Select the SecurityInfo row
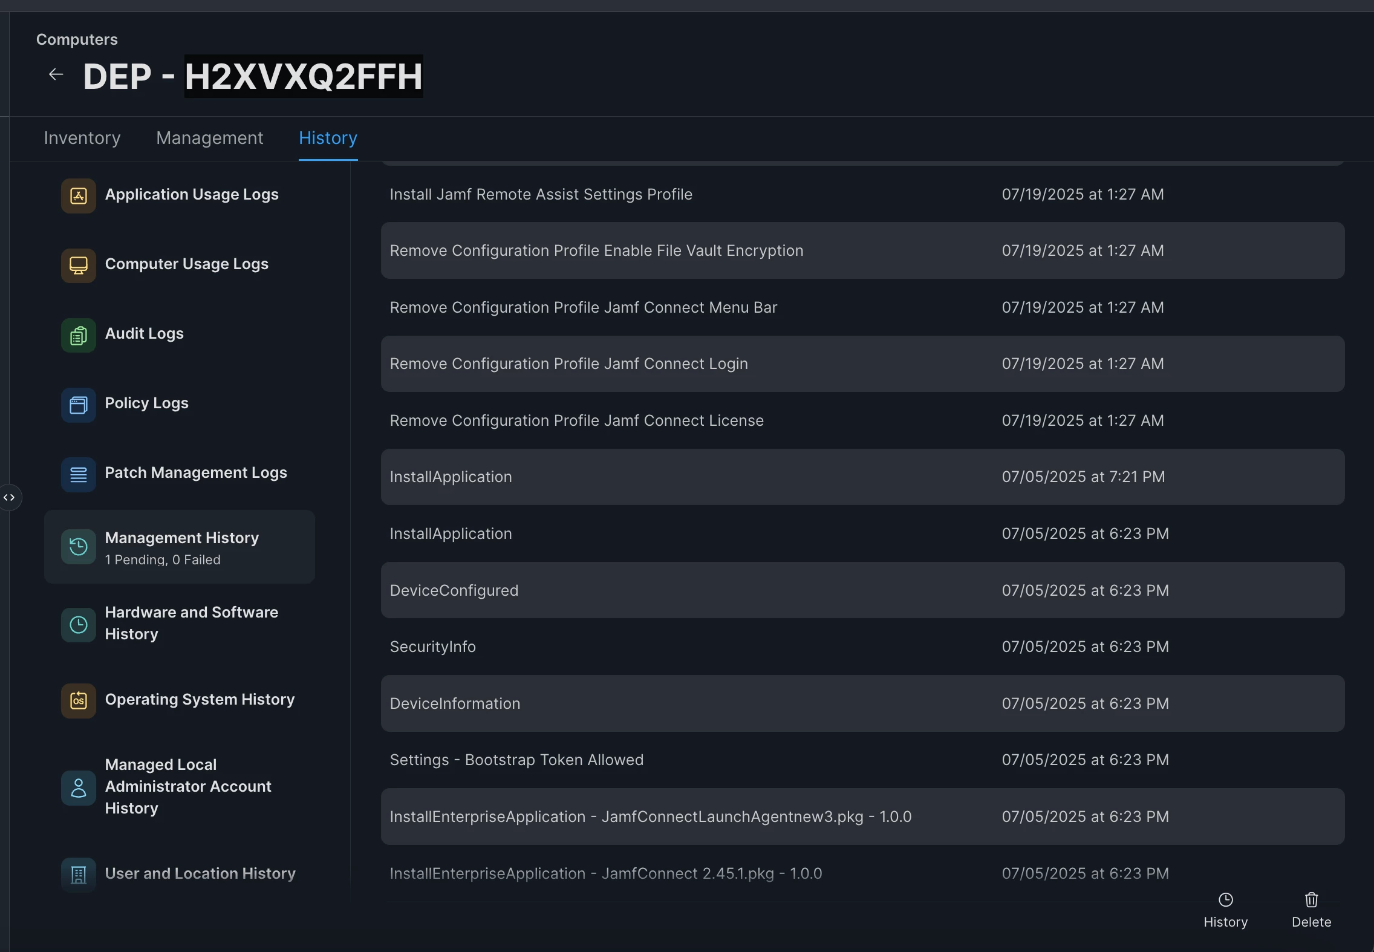The height and width of the screenshot is (952, 1374). pos(862,647)
